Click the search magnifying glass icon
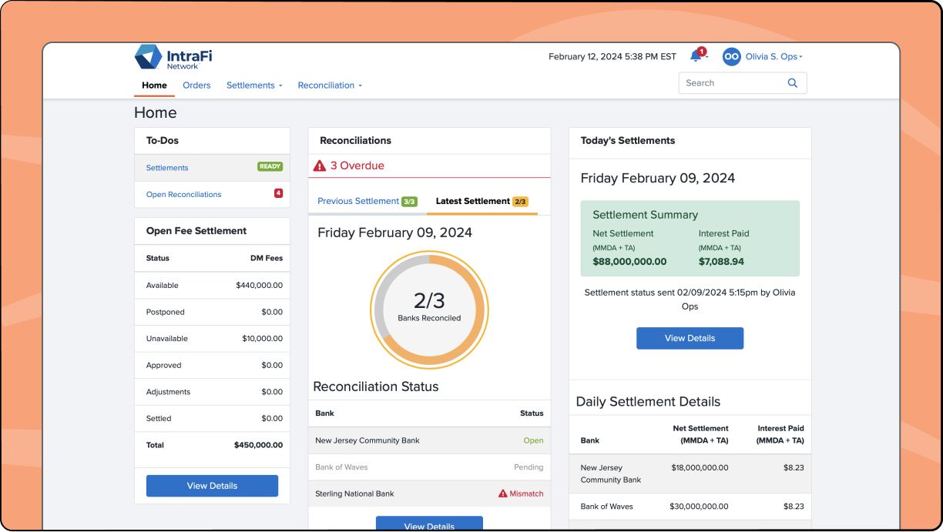Viewport: 943px width, 532px height. tap(792, 82)
